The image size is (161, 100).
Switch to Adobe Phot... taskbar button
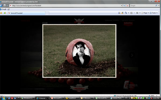[x=116, y=98]
